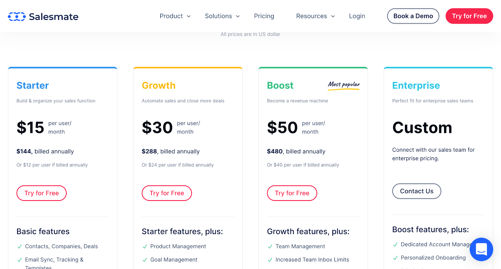This screenshot has height=269, width=501.
Task: Expand the Resources dropdown menu
Action: pyautogui.click(x=315, y=16)
